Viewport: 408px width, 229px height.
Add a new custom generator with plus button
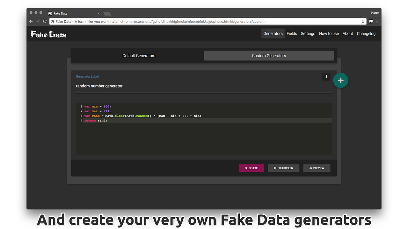(341, 80)
